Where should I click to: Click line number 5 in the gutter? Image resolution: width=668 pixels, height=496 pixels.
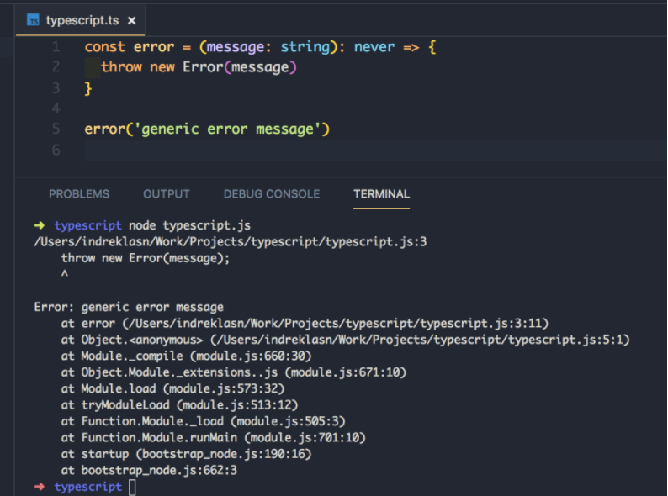(x=56, y=129)
